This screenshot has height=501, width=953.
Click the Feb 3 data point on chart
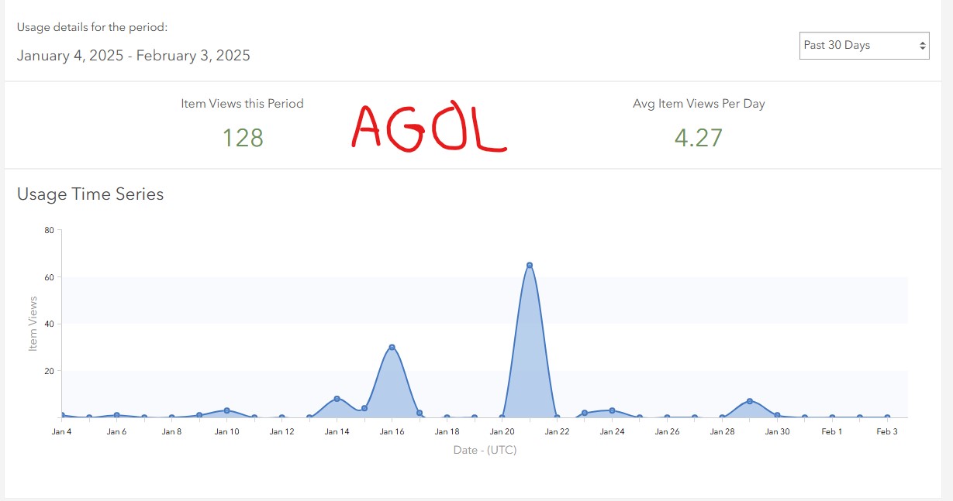(x=887, y=417)
